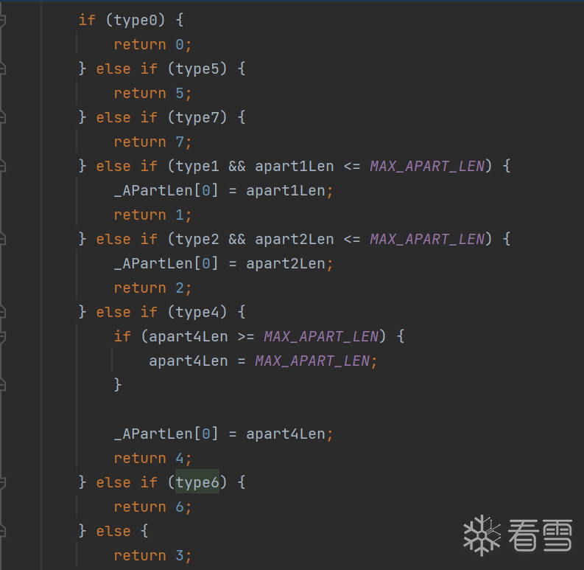Screen dimensions: 584x570
Task: Click the snowflake watermark logo
Action: [x=481, y=535]
